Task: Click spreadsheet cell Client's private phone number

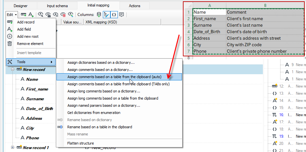Action: (265, 51)
